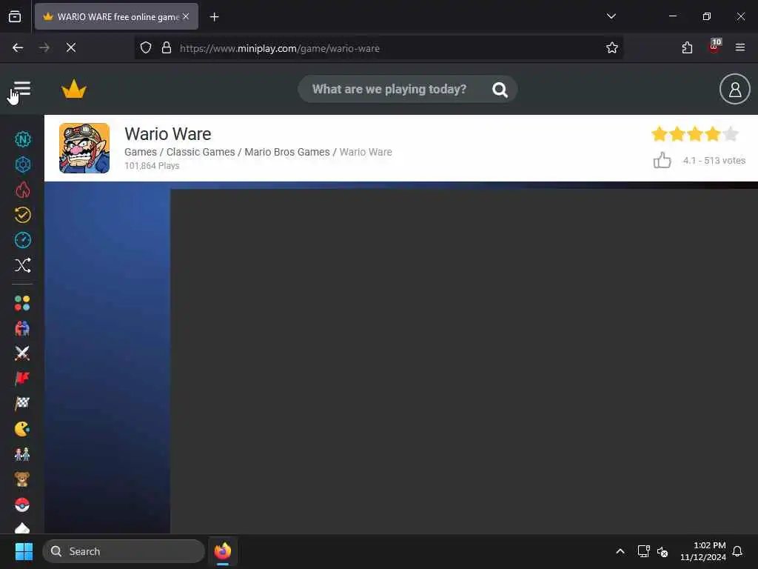
Task: Open the notifications bell icon
Action: pos(737,551)
